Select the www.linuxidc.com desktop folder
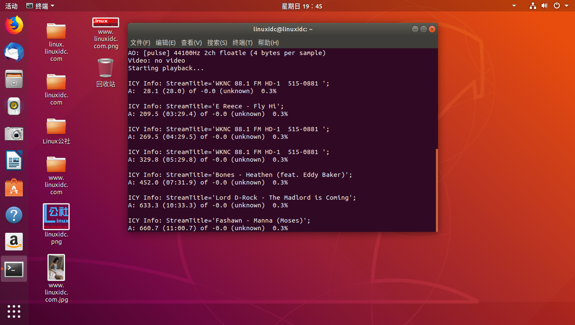Viewport: 575px width, 325px height. pyautogui.click(x=56, y=175)
